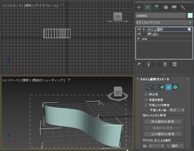Open the object color swatch

(x=190, y=16)
